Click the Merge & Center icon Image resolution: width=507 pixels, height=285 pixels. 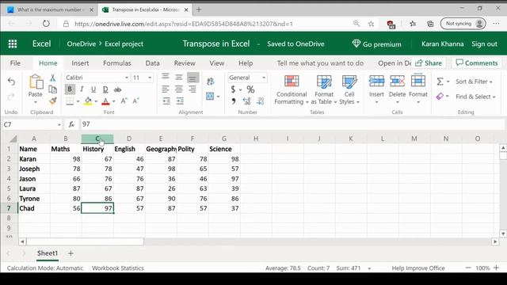pos(210,96)
